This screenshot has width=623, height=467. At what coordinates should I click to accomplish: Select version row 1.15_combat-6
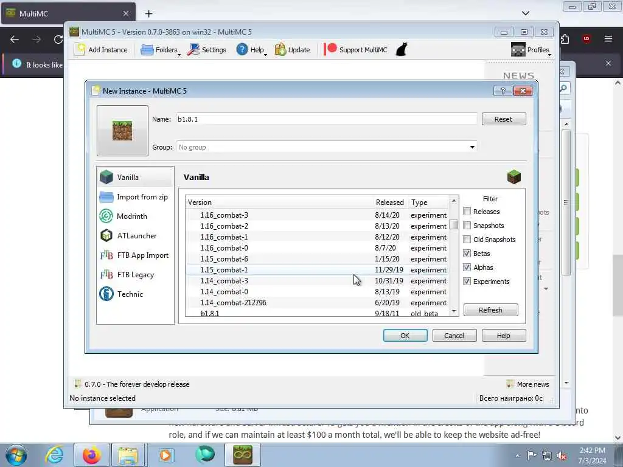tap(318, 259)
